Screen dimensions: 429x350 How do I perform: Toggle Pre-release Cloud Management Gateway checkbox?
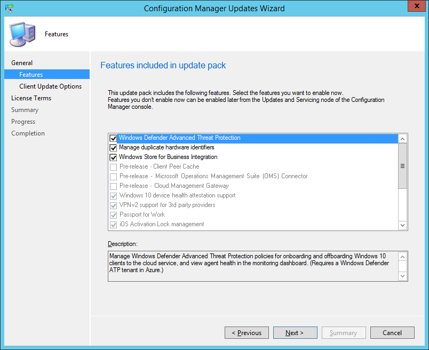coord(113,186)
